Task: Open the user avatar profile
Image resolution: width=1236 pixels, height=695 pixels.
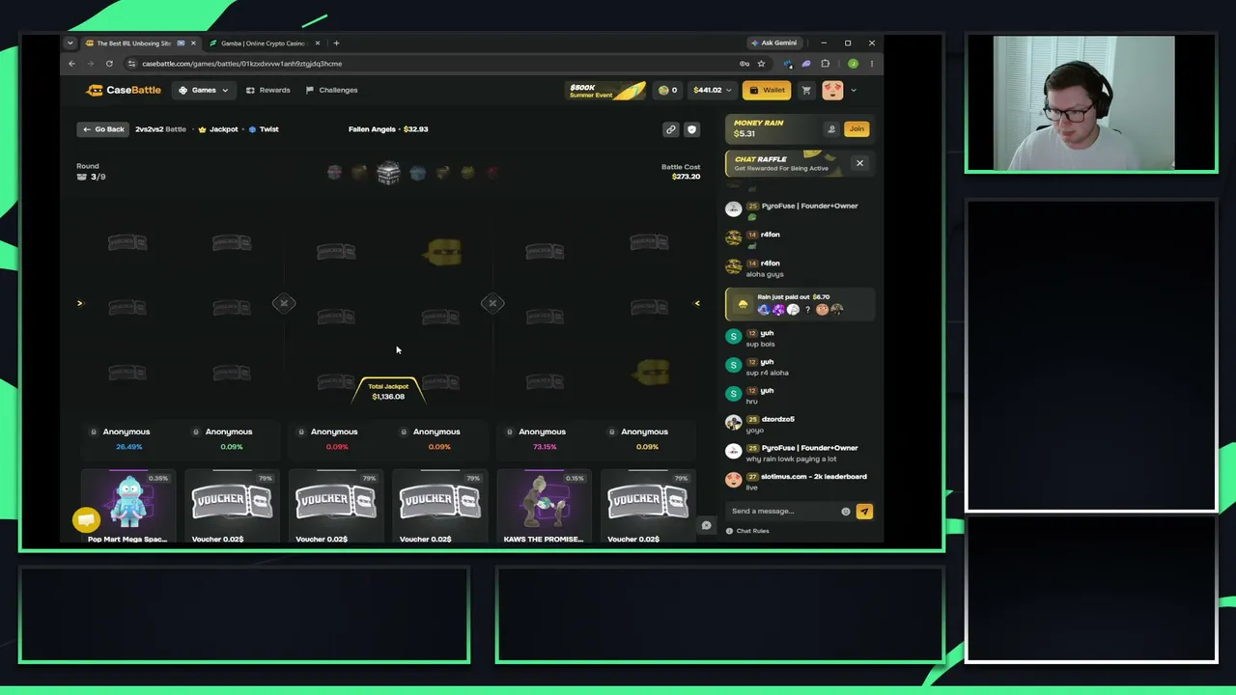Action: 832,90
